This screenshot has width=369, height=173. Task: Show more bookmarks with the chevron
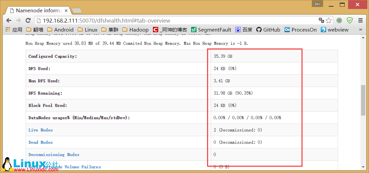tap(360, 30)
